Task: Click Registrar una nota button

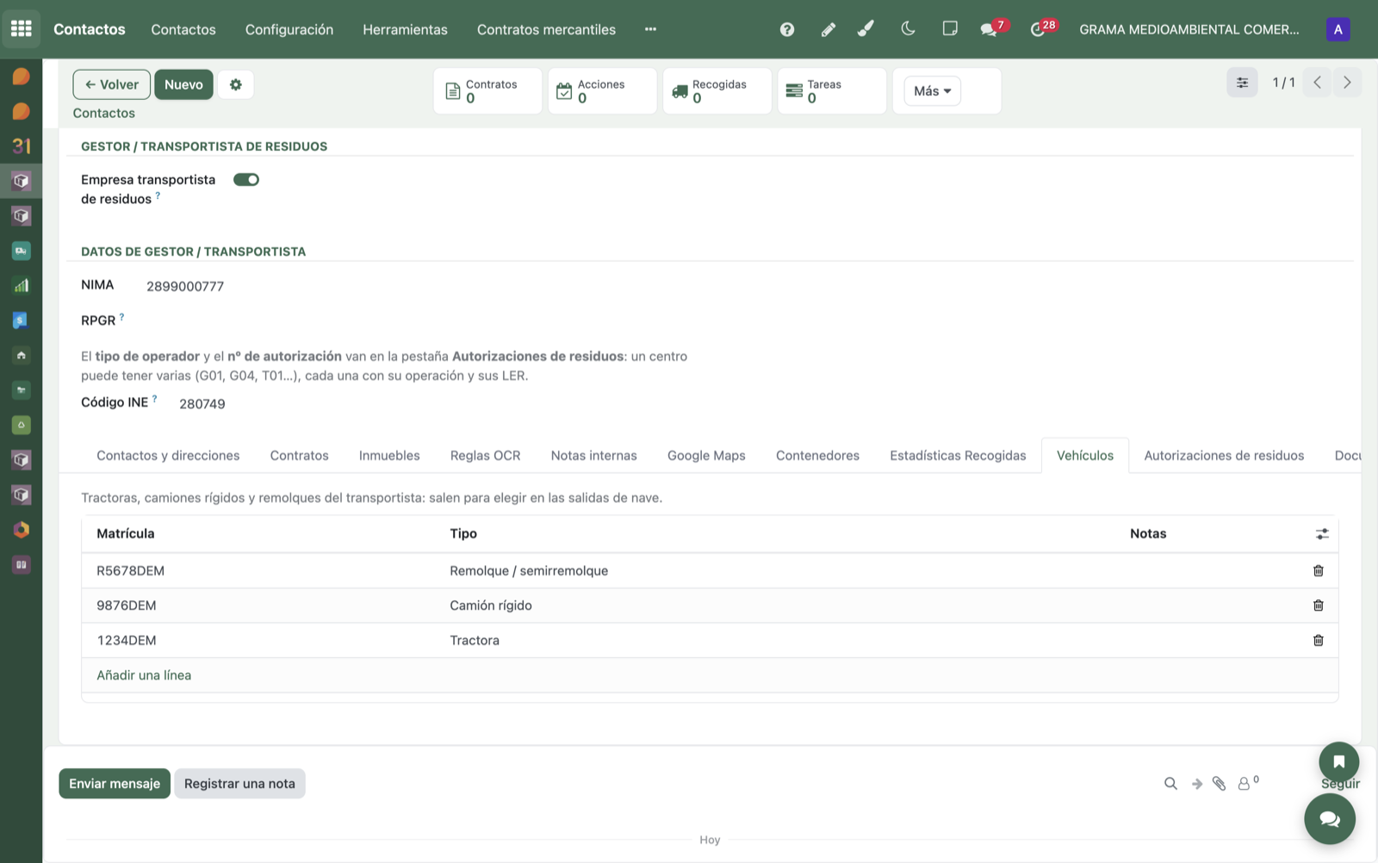Action: (x=239, y=784)
